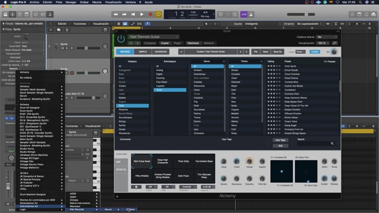The height and width of the screenshot is (213, 379).
Task: Open the Toolbar icon in control bar
Action: (27, 14)
